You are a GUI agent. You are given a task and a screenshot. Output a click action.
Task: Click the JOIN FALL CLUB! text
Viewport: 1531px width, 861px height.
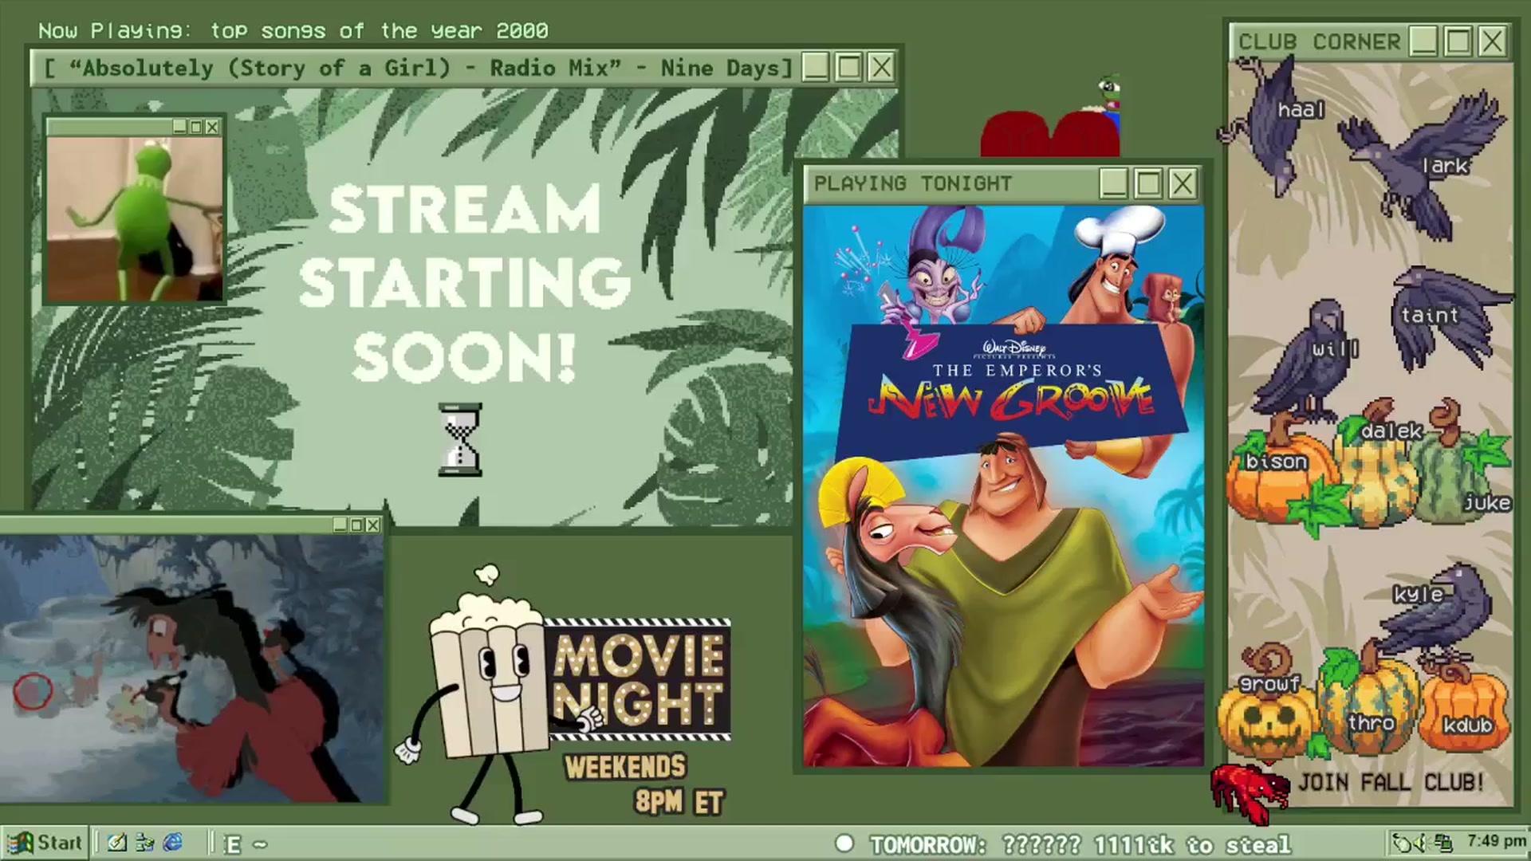point(1391,782)
